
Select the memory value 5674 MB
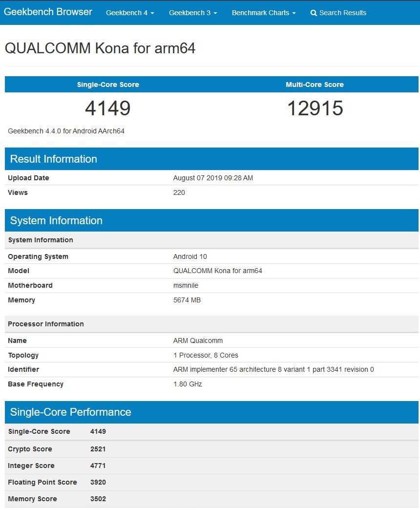[x=187, y=300]
